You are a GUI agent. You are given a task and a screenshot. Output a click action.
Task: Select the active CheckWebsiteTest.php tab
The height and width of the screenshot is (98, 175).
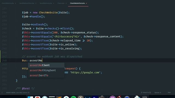[77, 3]
